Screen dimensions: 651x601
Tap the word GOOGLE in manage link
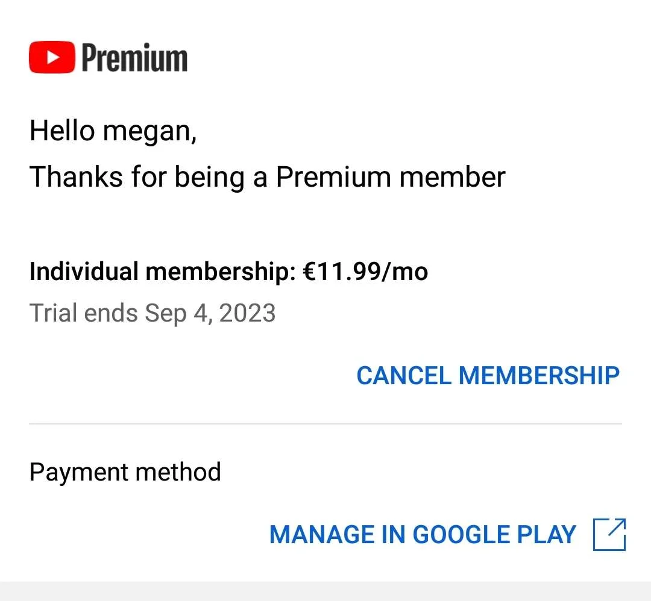pyautogui.click(x=461, y=535)
